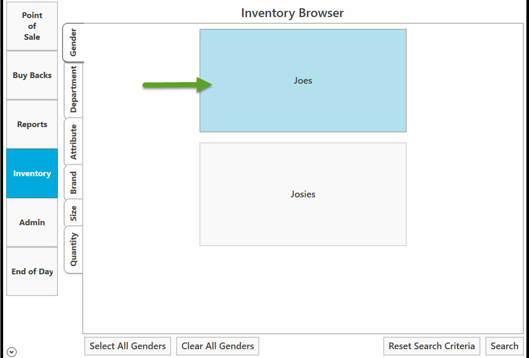Open the Reports section

[32, 124]
